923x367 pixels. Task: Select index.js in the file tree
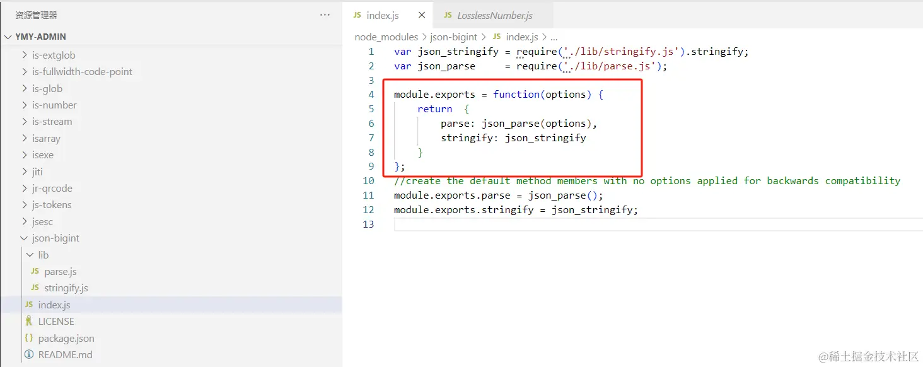(171, 305)
